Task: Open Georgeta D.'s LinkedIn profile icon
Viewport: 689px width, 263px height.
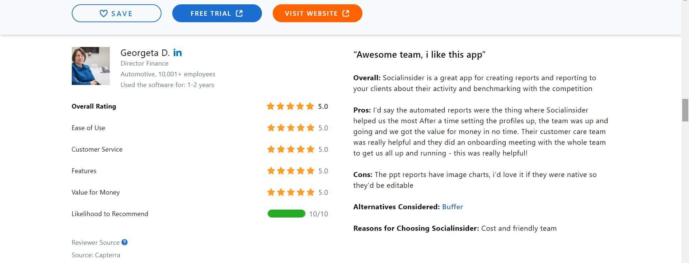Action: (178, 53)
